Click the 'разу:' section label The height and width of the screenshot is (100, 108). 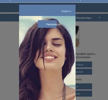tap(79, 79)
